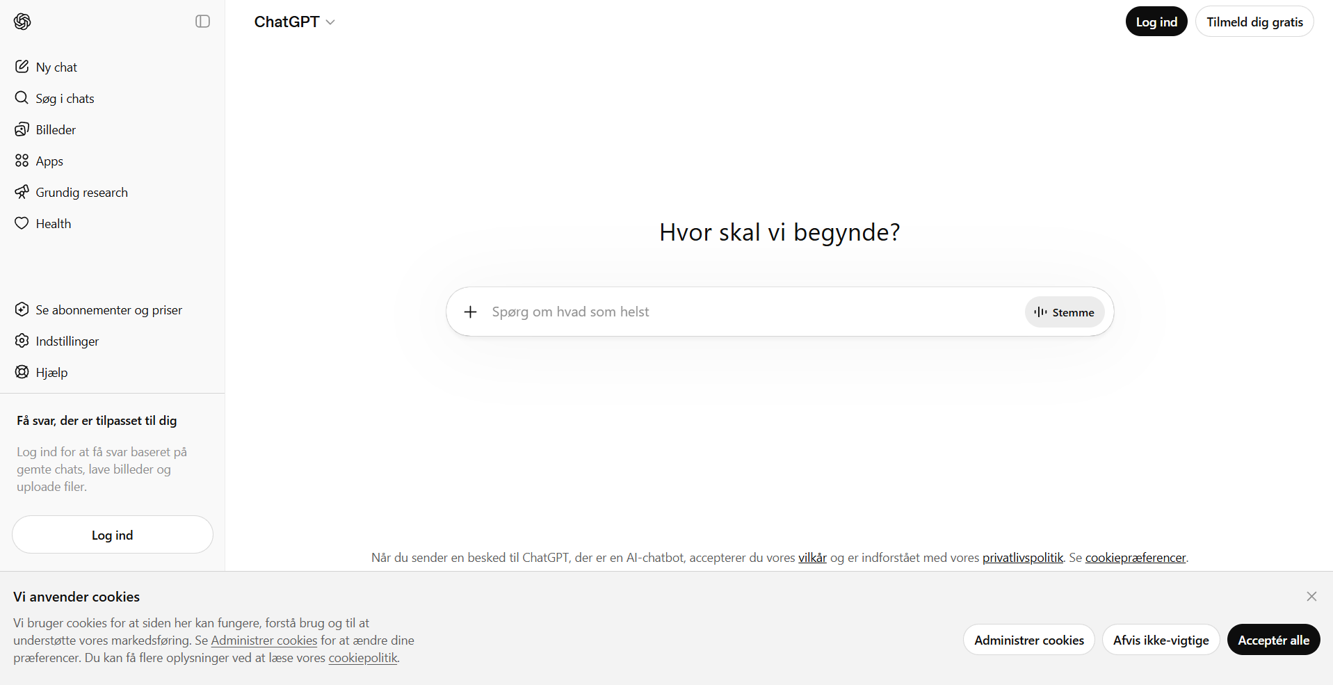Open Se abonnementer og priser

[x=113, y=309]
